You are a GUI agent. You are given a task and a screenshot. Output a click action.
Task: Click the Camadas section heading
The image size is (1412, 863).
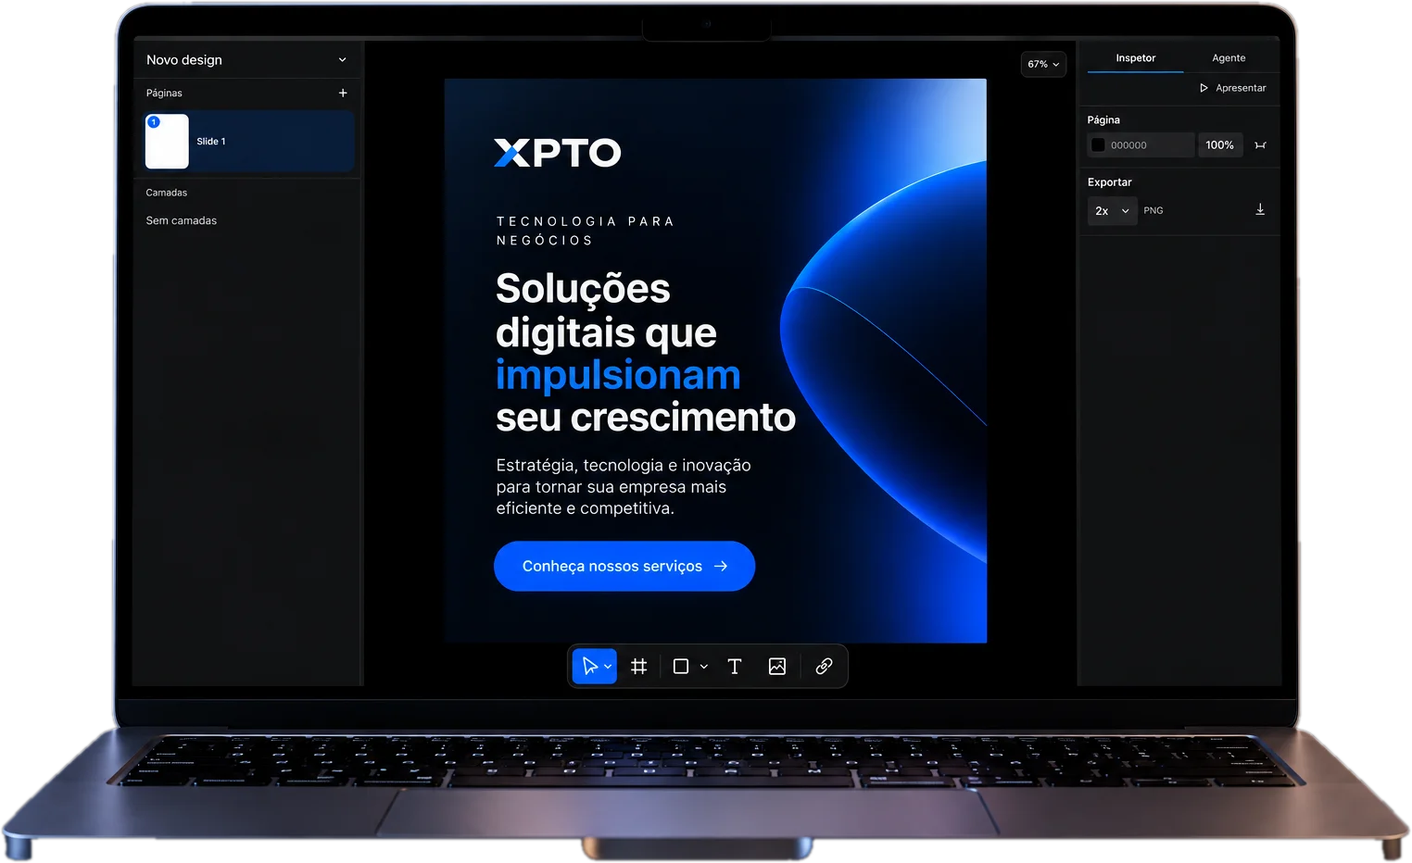(167, 193)
